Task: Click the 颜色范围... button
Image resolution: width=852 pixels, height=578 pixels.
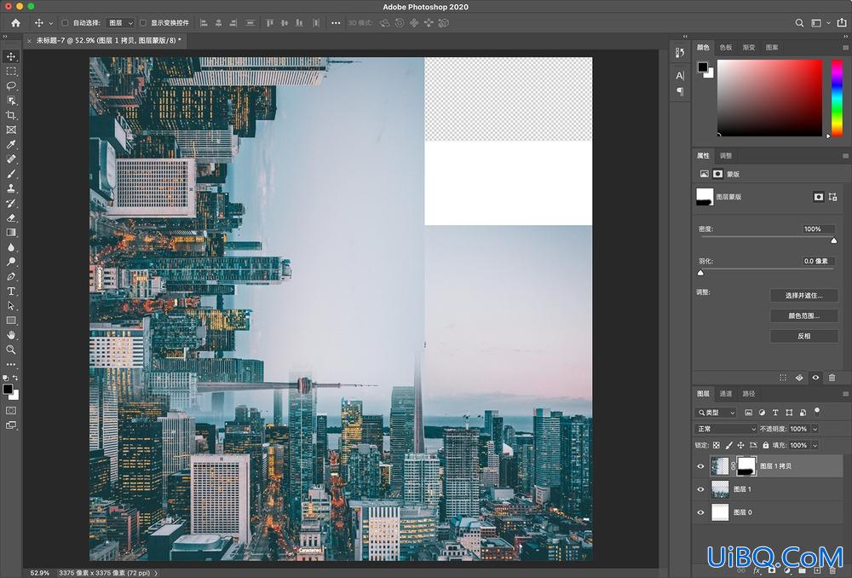Action: (x=804, y=315)
